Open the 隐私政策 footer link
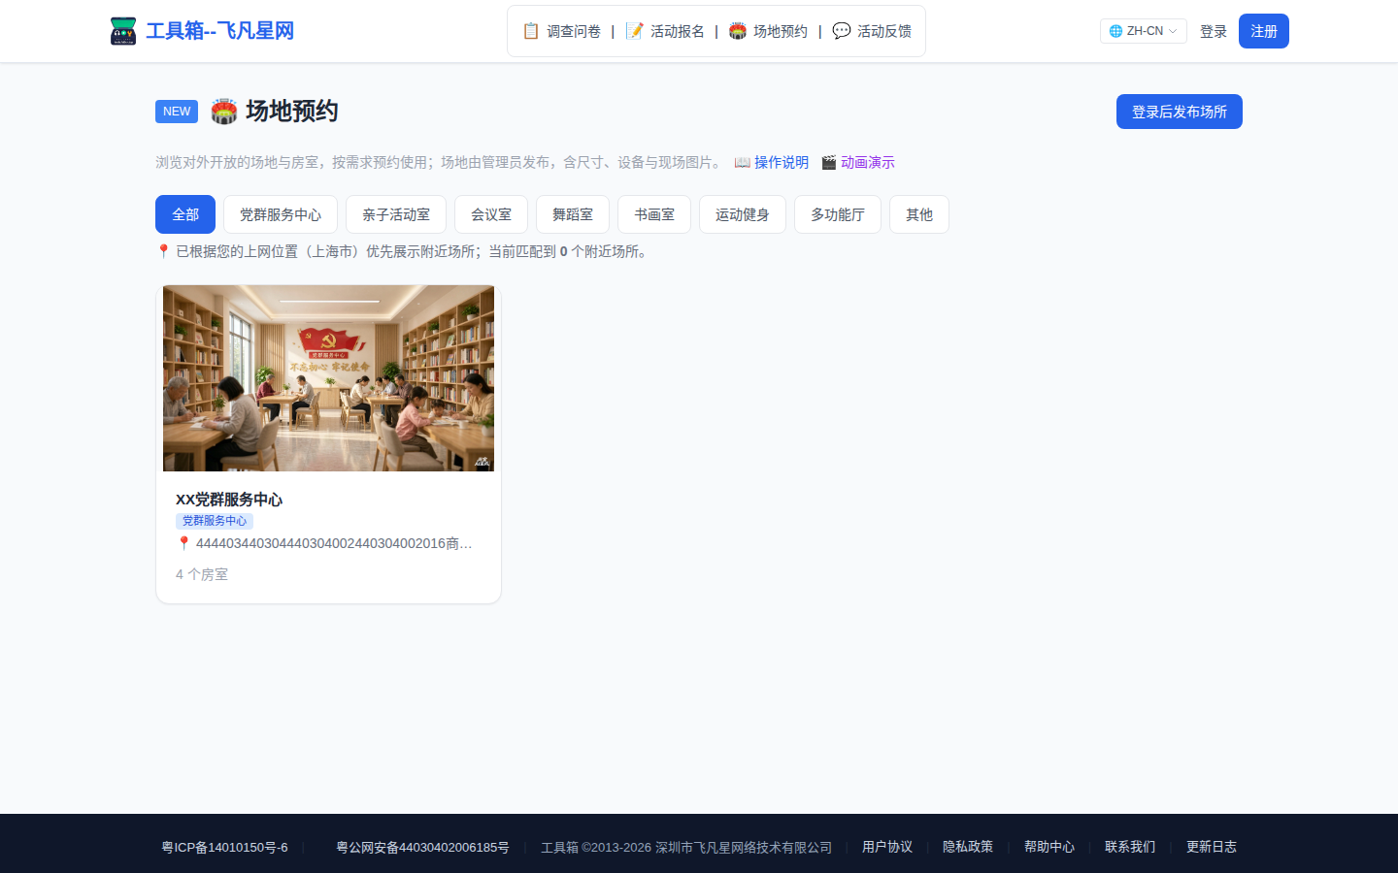The image size is (1398, 873). point(968,847)
